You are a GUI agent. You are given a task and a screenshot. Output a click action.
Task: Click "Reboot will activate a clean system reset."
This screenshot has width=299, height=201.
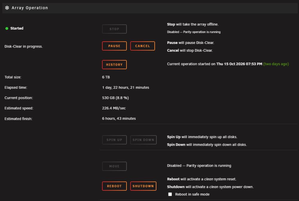coord(202,179)
